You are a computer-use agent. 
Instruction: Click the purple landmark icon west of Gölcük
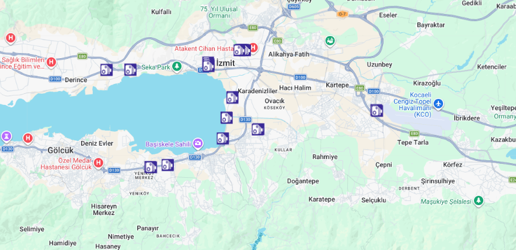tap(6, 136)
